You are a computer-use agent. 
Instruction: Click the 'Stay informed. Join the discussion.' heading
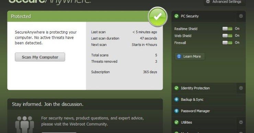(48, 104)
